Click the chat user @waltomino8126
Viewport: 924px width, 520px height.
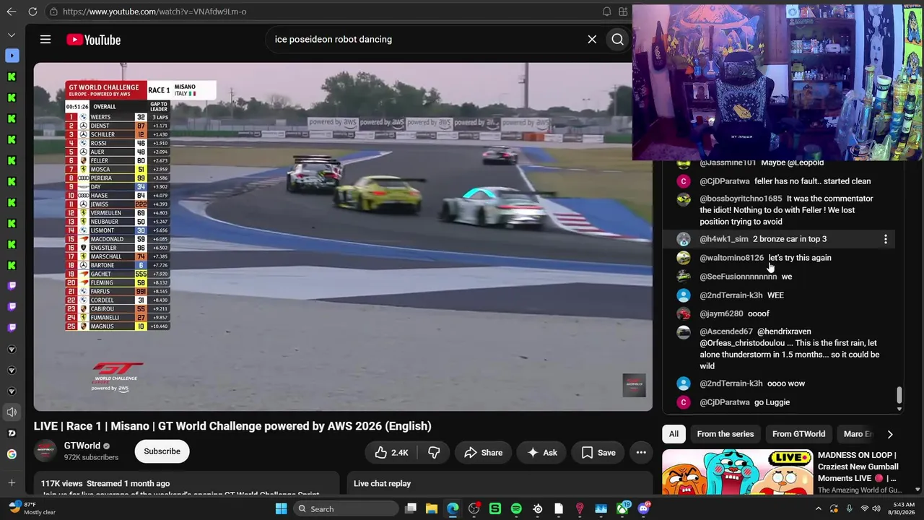point(732,258)
